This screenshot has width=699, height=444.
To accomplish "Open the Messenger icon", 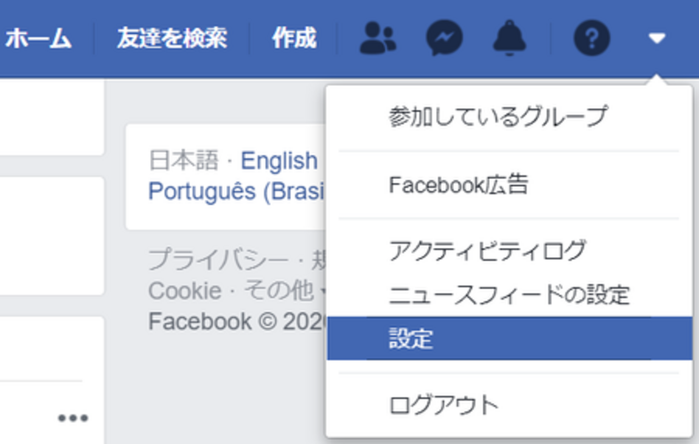I will tap(444, 38).
